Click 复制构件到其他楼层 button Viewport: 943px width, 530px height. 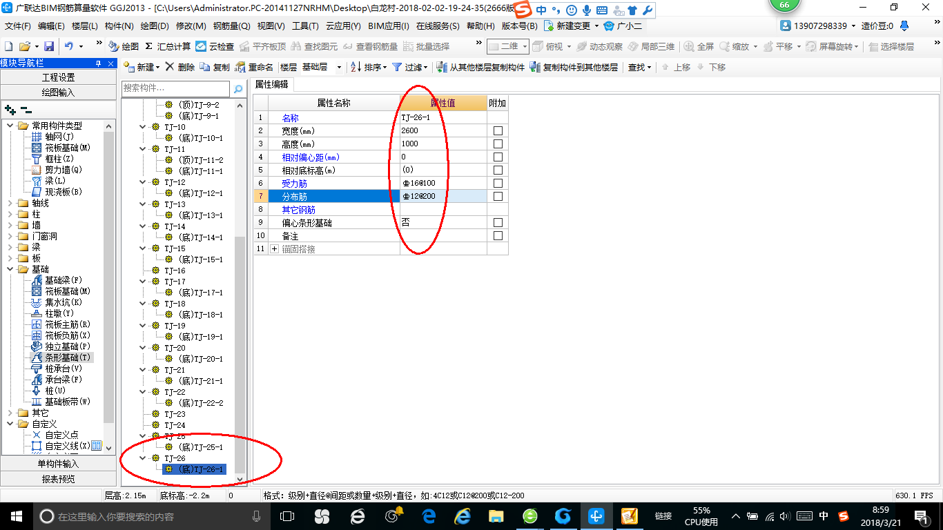574,67
